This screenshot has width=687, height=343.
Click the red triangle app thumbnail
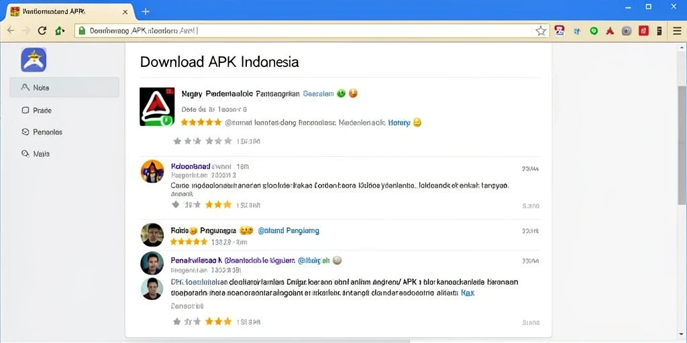(157, 107)
